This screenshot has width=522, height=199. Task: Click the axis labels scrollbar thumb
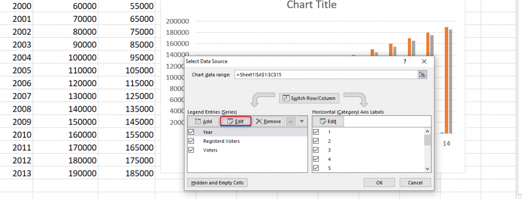428,140
